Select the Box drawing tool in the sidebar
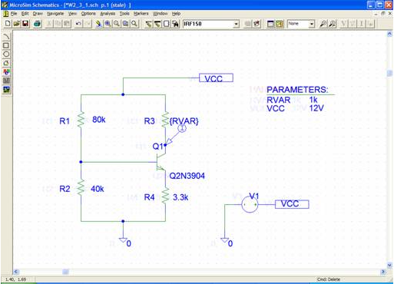The height and width of the screenshot is (284, 394). coord(6,45)
